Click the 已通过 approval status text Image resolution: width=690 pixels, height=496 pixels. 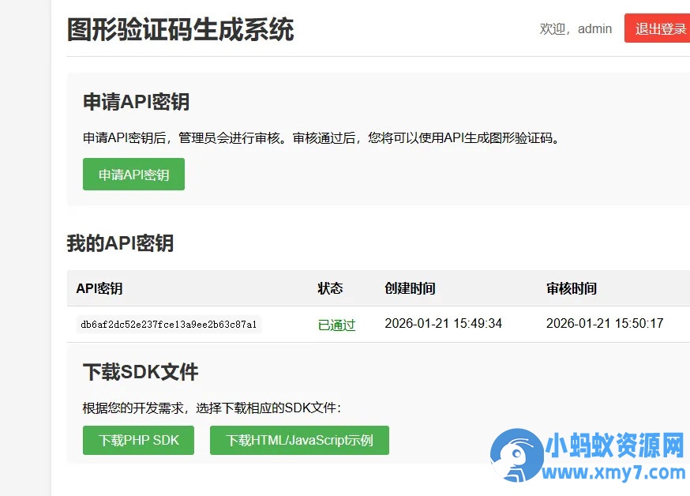point(336,324)
